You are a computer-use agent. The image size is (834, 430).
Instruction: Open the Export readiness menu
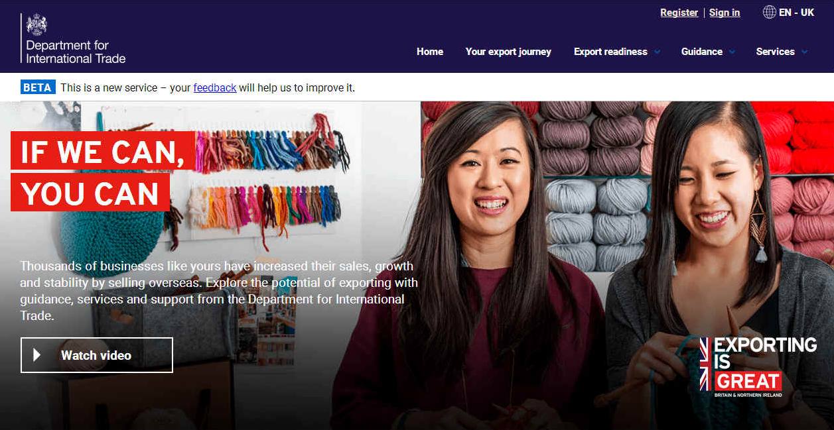tap(610, 52)
